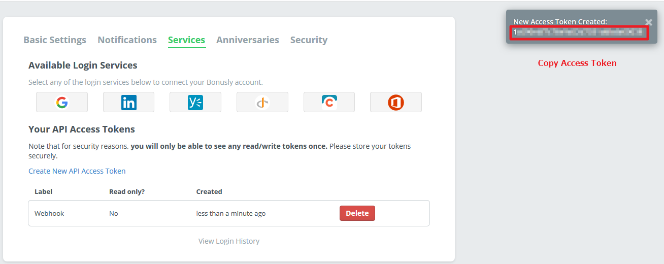
Task: Click Create New API Access Token link
Action: [77, 171]
